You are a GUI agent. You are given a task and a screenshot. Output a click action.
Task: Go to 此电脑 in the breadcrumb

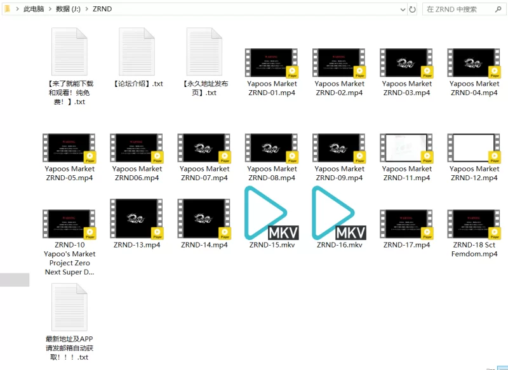[x=34, y=9]
